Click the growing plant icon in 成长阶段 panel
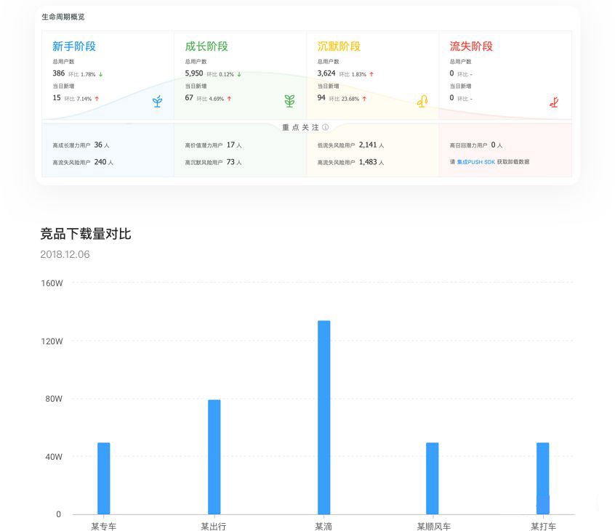Viewport: 615px width, 531px height. tap(288, 102)
